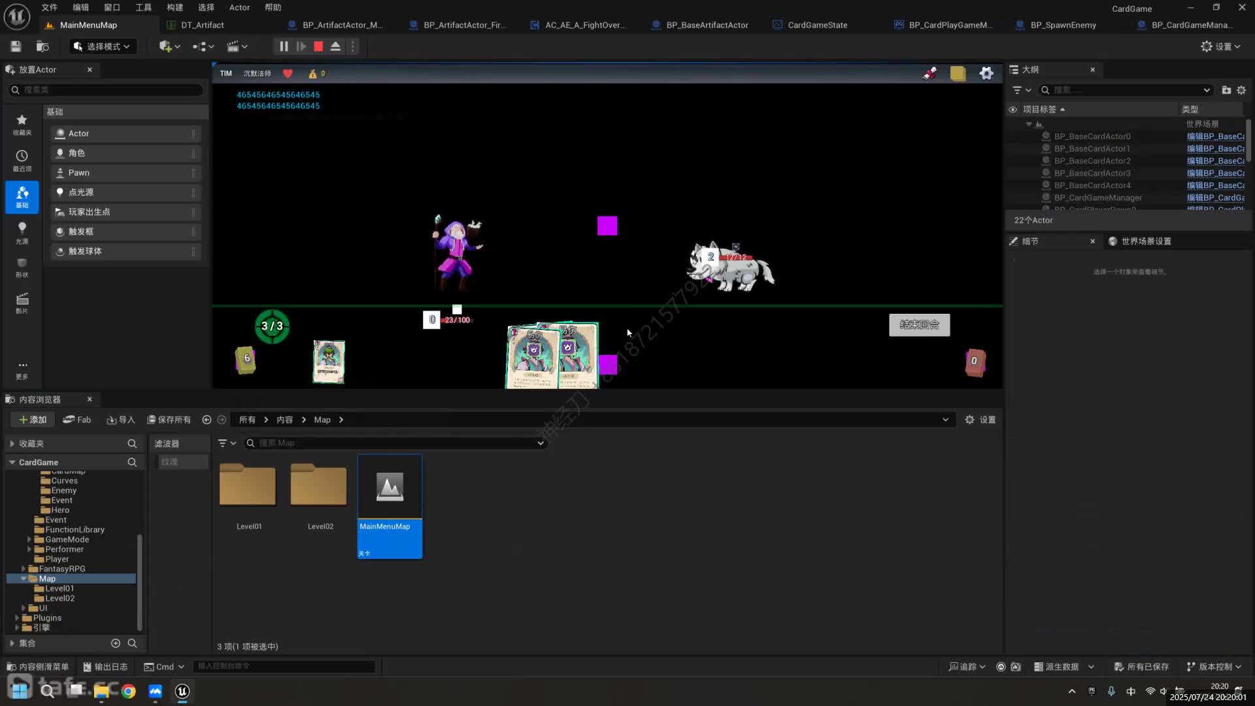Open Recently Placed actors category
This screenshot has width=1255, height=706.
tap(22, 160)
